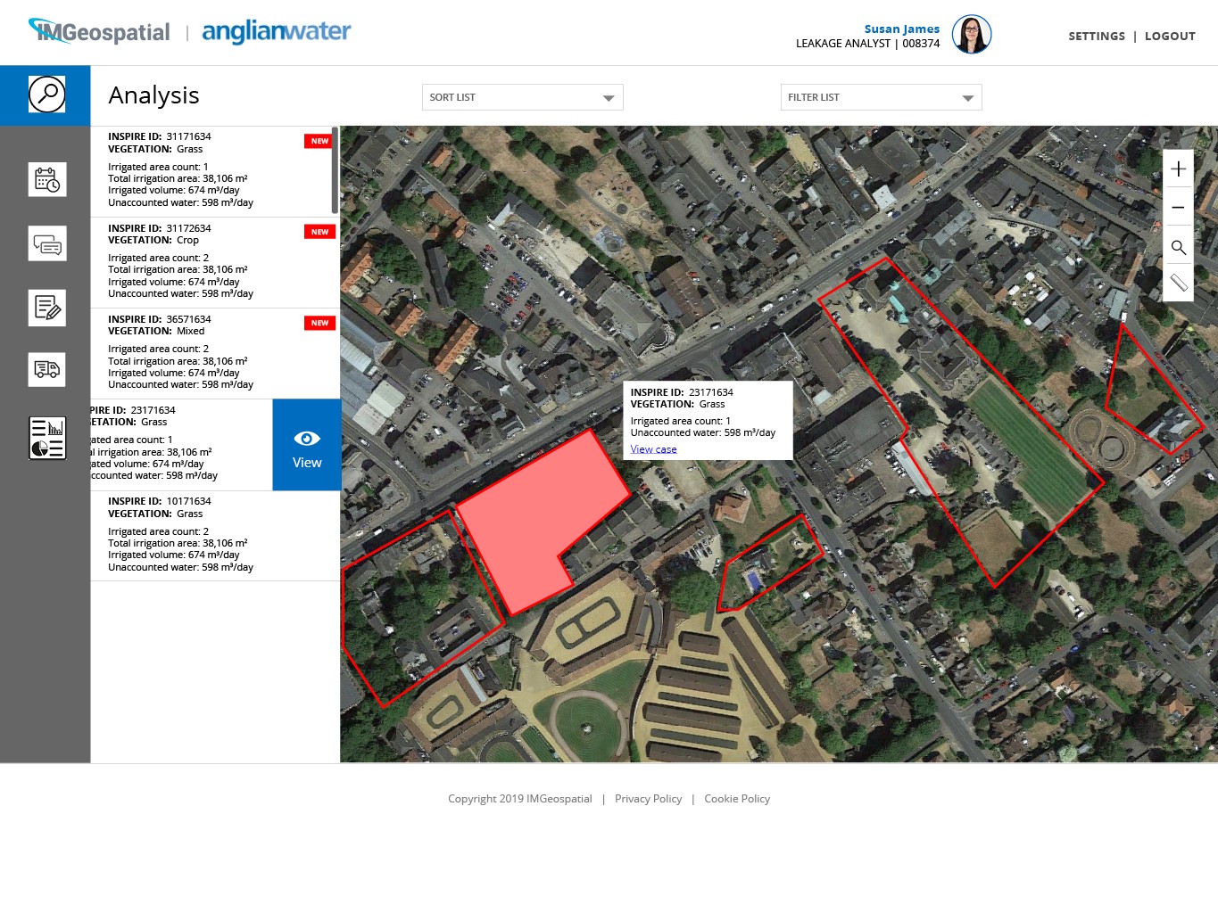
Task: Open the Analysis magnifier icon in sidebar
Action: point(46,95)
